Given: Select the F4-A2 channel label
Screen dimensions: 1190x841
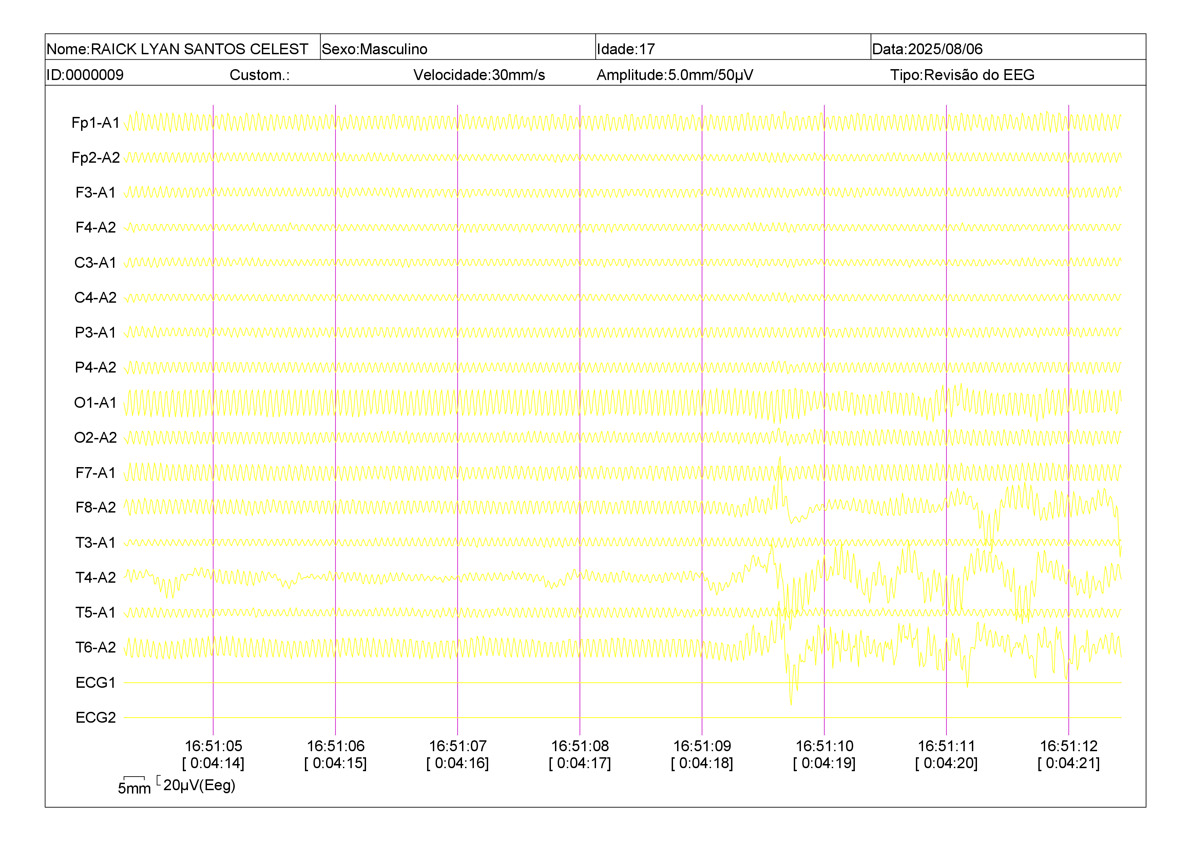Looking at the screenshot, I should tap(95, 227).
